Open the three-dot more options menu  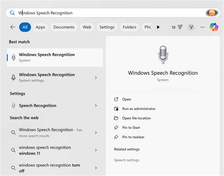click(x=202, y=27)
